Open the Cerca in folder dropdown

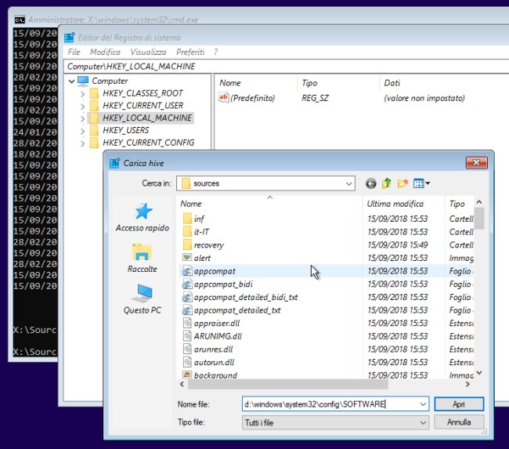[348, 183]
